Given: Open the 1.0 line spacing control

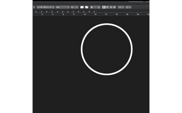Looking at the screenshot, I should coord(121,7).
